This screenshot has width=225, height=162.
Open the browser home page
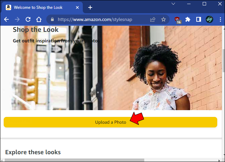(x=39, y=19)
